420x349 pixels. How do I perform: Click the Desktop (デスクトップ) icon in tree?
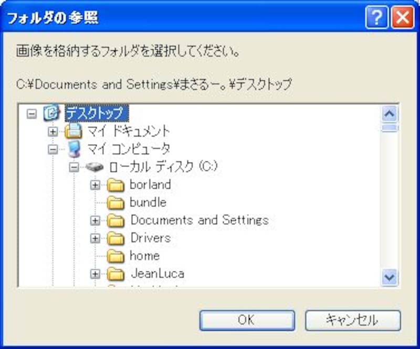(x=51, y=113)
